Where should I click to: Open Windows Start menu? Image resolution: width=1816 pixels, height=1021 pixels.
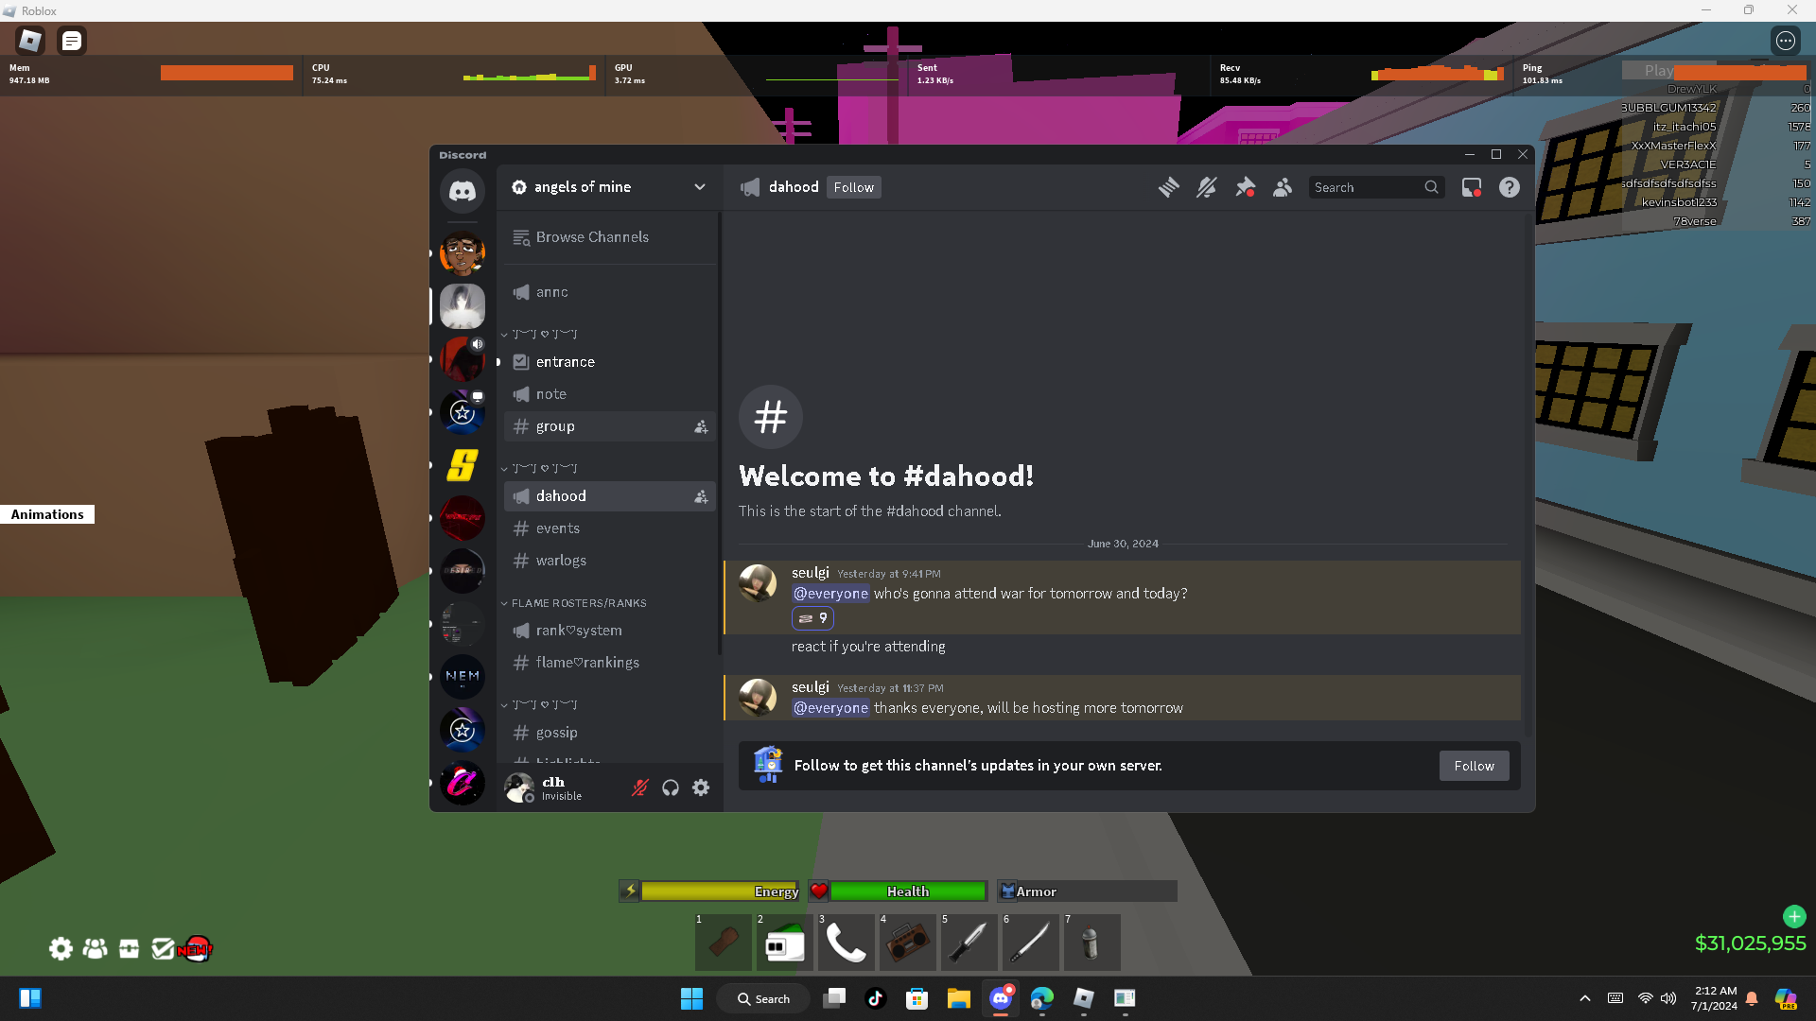coord(691,998)
